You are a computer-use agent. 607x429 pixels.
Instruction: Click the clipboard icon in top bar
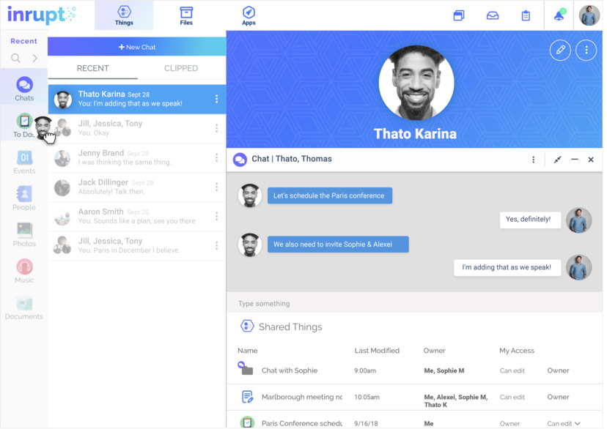[526, 15]
